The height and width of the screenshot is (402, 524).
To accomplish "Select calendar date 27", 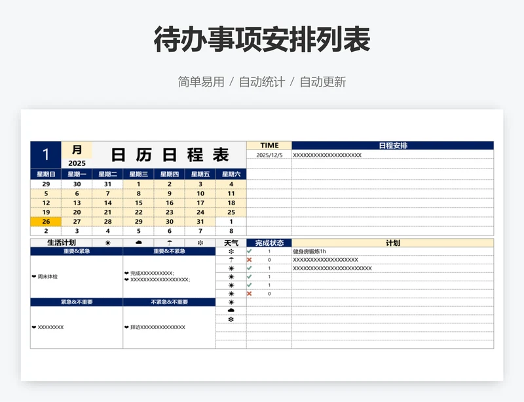I will (77, 222).
